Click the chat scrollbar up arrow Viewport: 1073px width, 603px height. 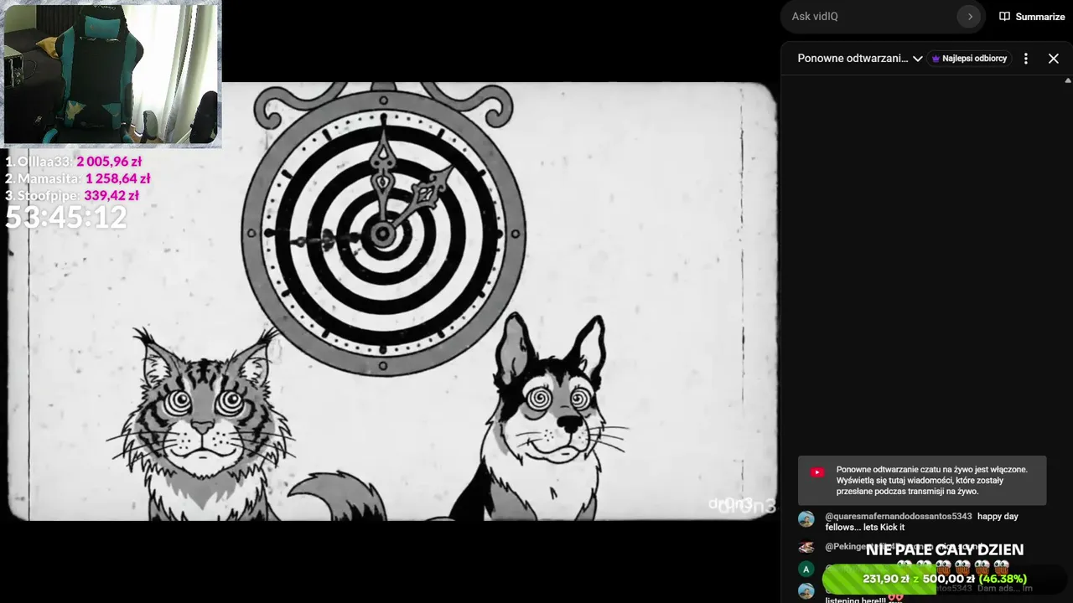coord(1068,80)
